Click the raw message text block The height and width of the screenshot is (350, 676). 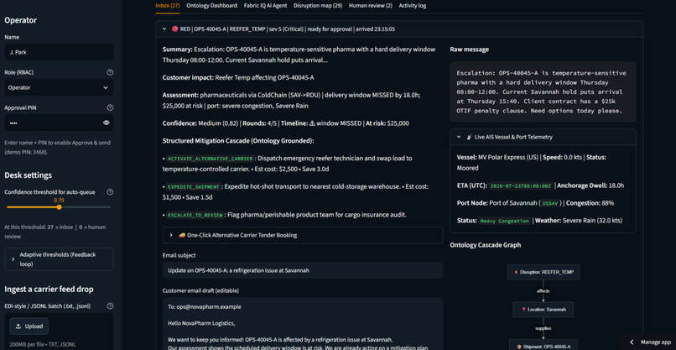543,92
